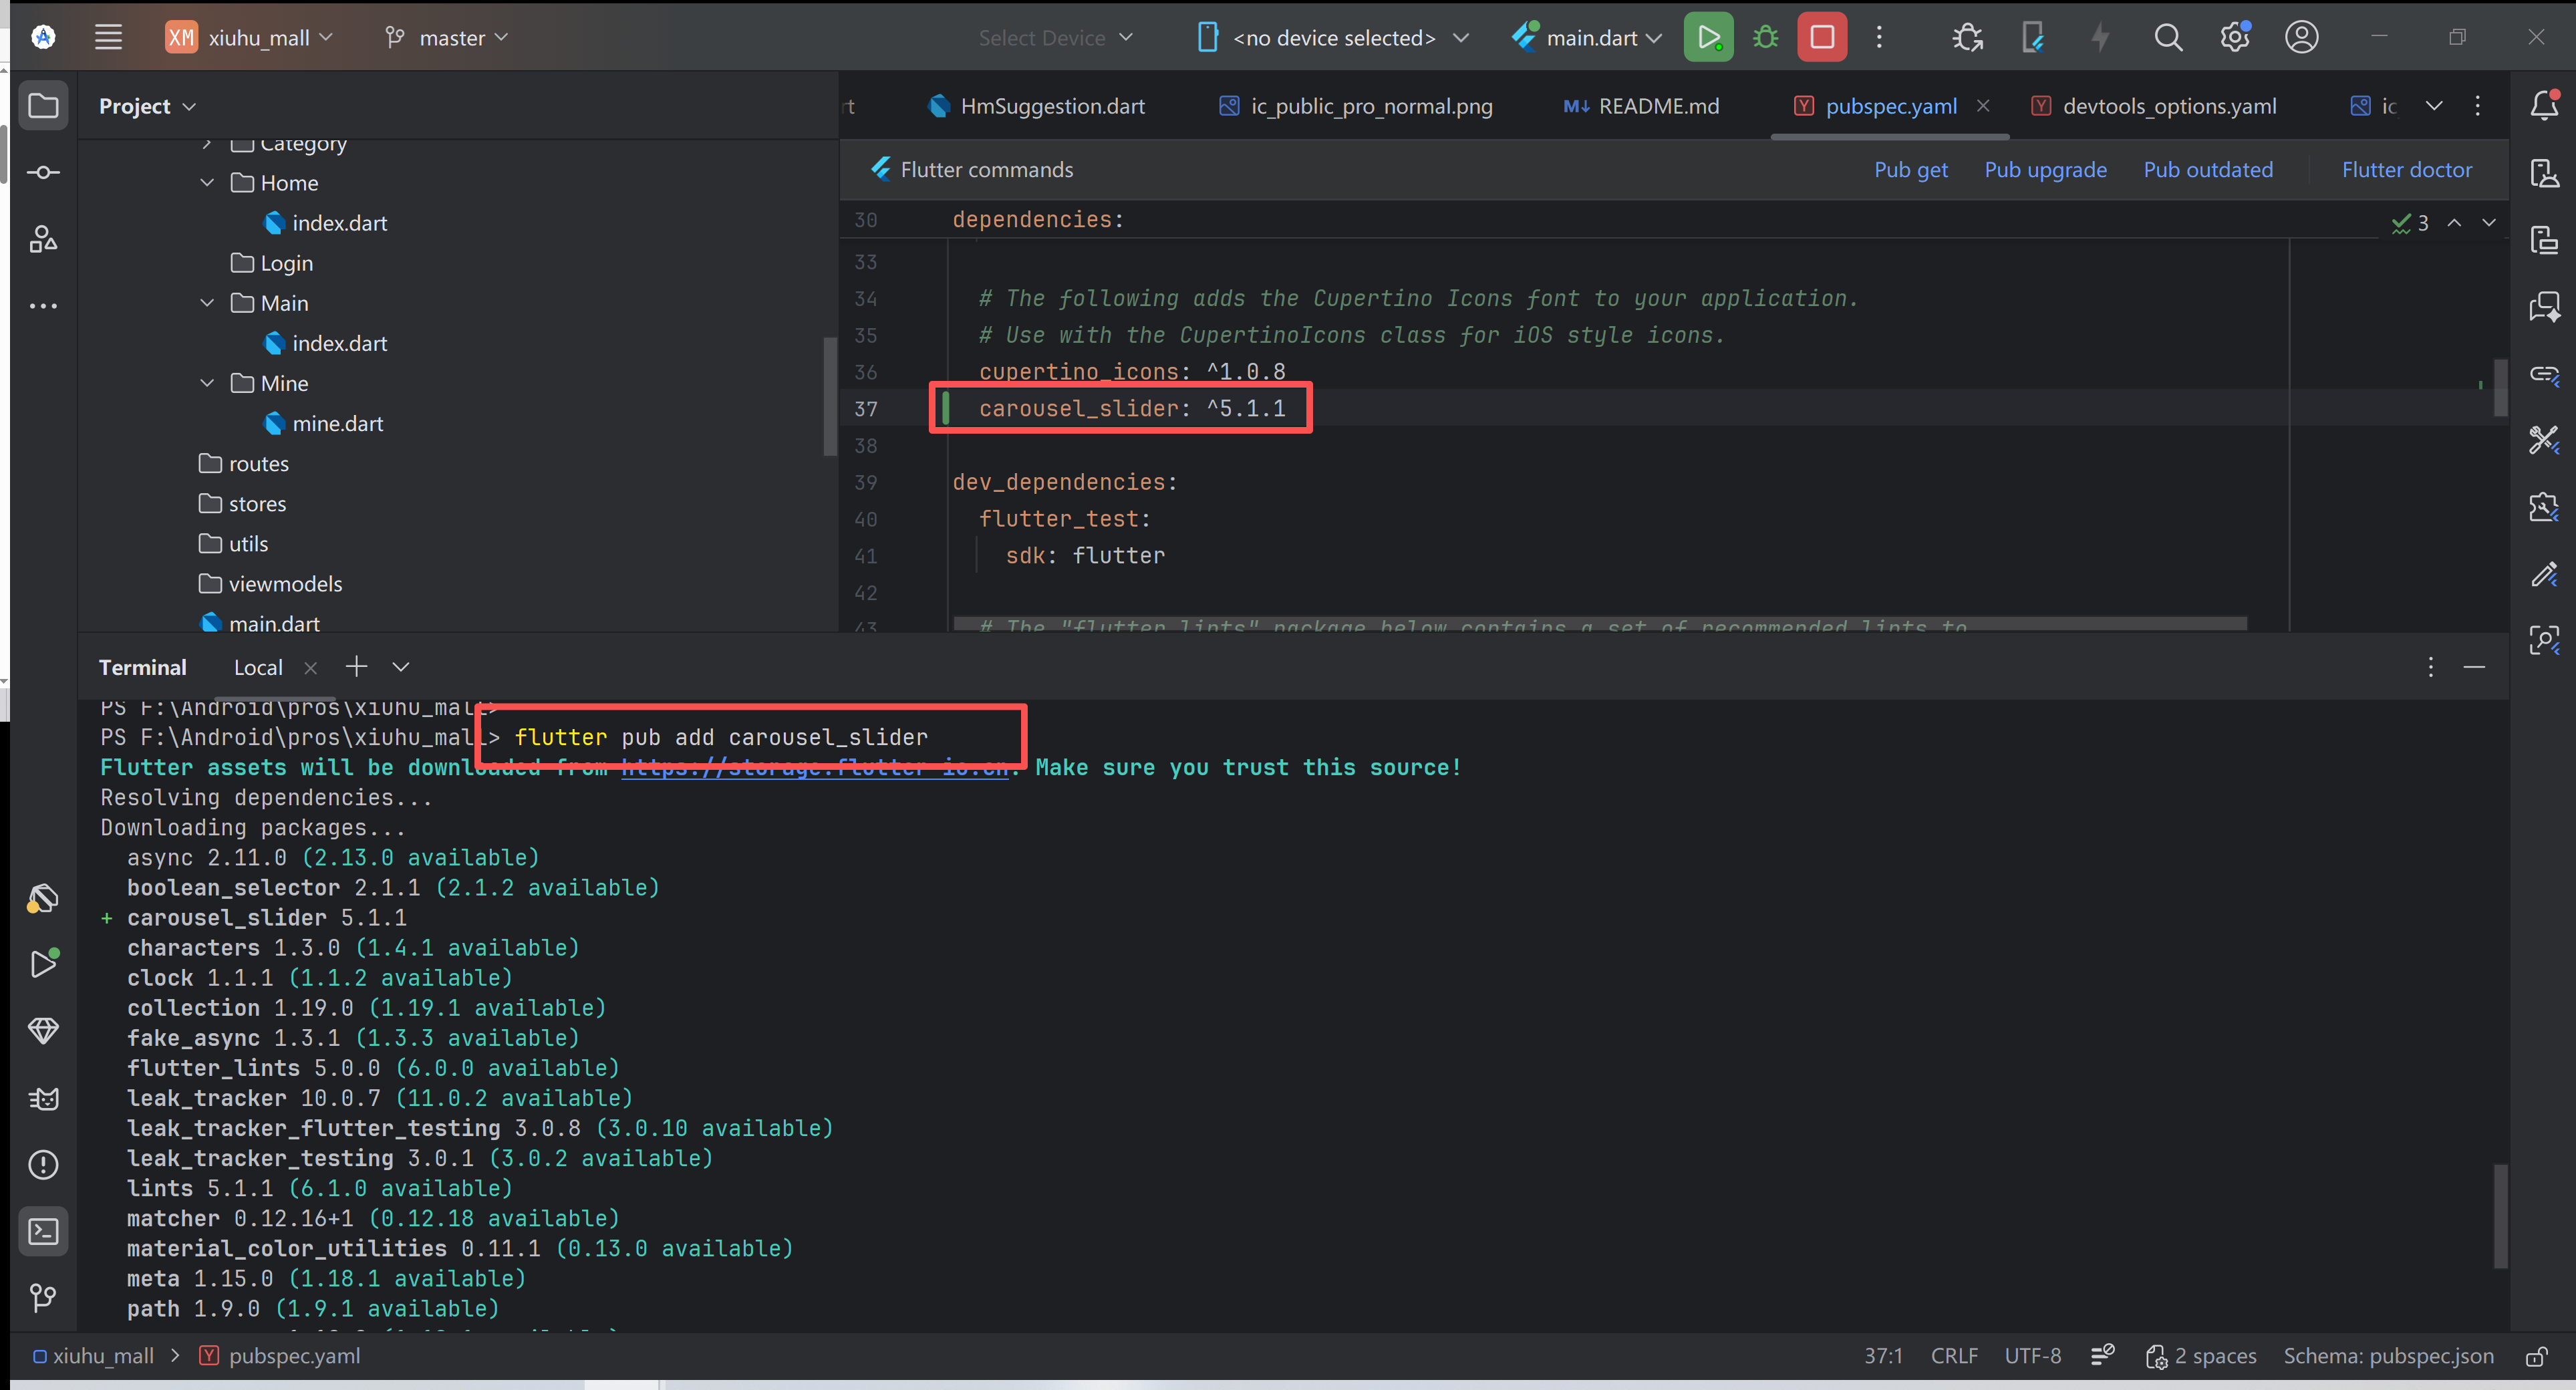This screenshot has height=1390, width=2576.
Task: Close the Local terminal tab
Action: (311, 668)
